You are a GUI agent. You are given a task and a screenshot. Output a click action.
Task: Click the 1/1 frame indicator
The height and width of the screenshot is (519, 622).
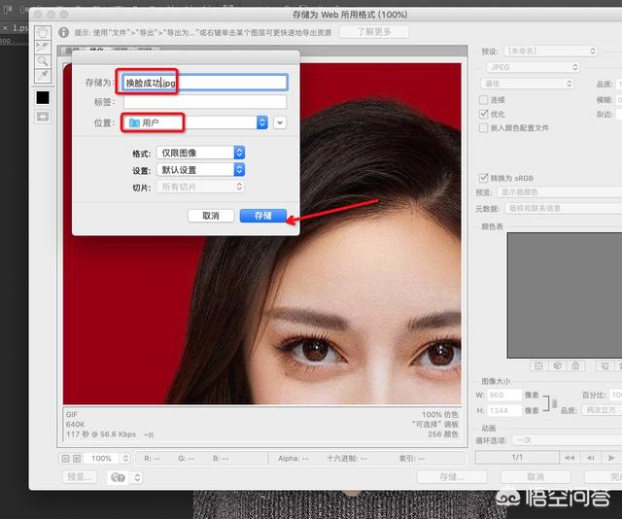[517, 458]
